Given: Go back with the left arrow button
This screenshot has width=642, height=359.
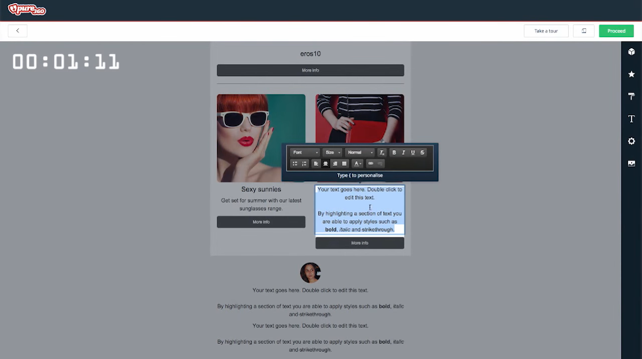Looking at the screenshot, I should pos(18,31).
